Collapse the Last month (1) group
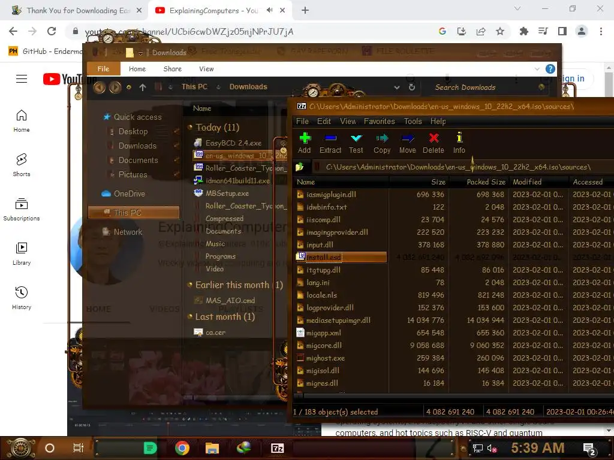 coord(190,316)
